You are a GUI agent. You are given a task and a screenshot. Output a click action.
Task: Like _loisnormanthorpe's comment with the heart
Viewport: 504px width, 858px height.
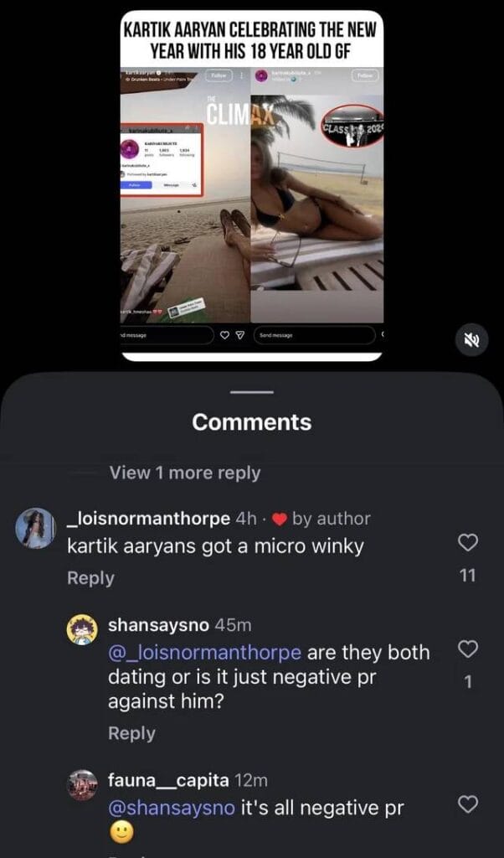tap(467, 543)
